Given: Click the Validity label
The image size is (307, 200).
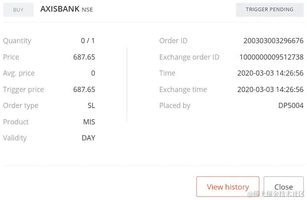Looking at the screenshot, I should coord(15,138).
